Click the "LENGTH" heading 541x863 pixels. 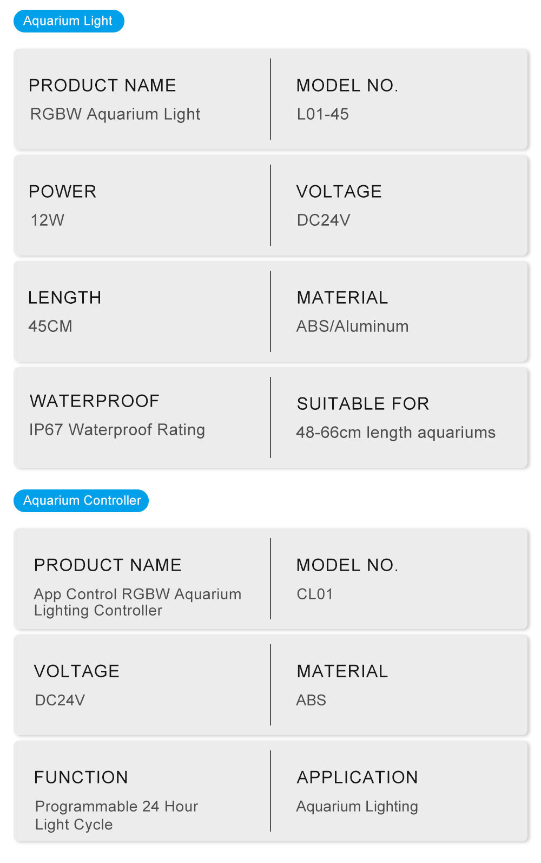(x=65, y=298)
